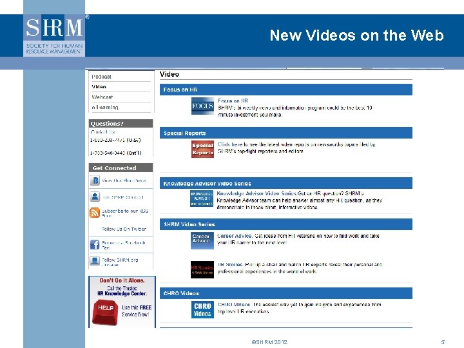Image resolution: width=464 pixels, height=348 pixels.
Task: Click the Questions? panel heading
Action: pos(121,123)
